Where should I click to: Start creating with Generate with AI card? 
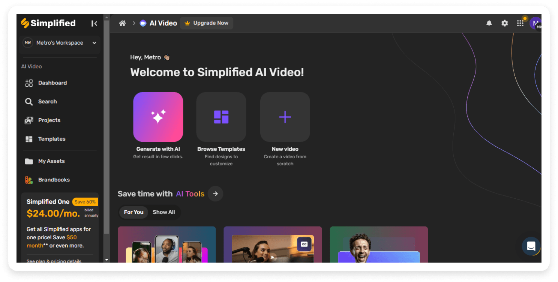158,117
